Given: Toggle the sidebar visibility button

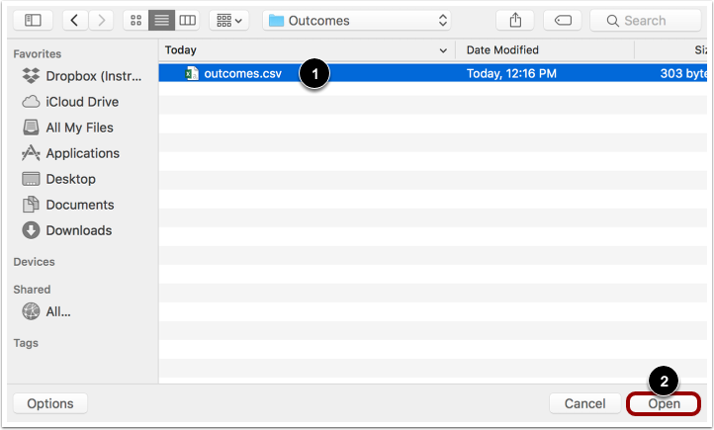Looking at the screenshot, I should coord(33,20).
